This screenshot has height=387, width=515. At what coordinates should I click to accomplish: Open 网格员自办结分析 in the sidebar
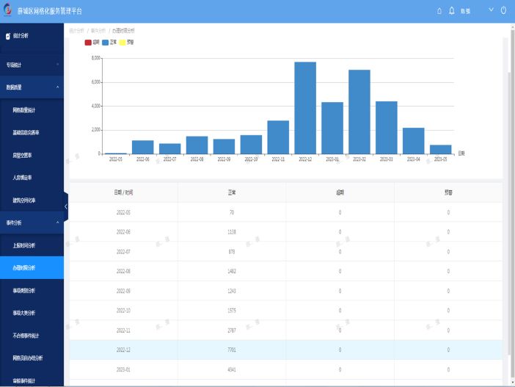tap(32, 358)
